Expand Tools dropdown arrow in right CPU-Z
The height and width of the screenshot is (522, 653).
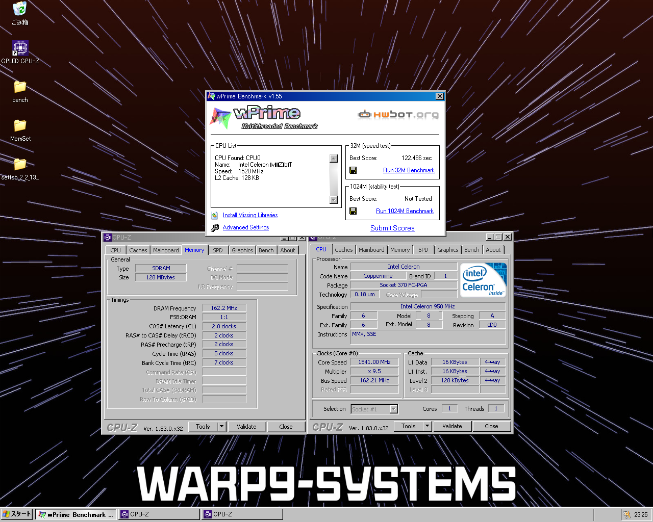tap(428, 426)
